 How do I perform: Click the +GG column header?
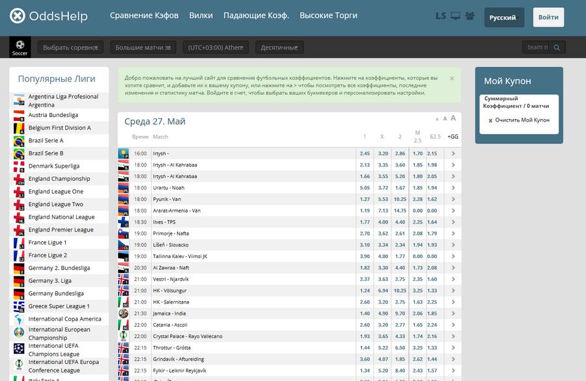[x=453, y=137]
